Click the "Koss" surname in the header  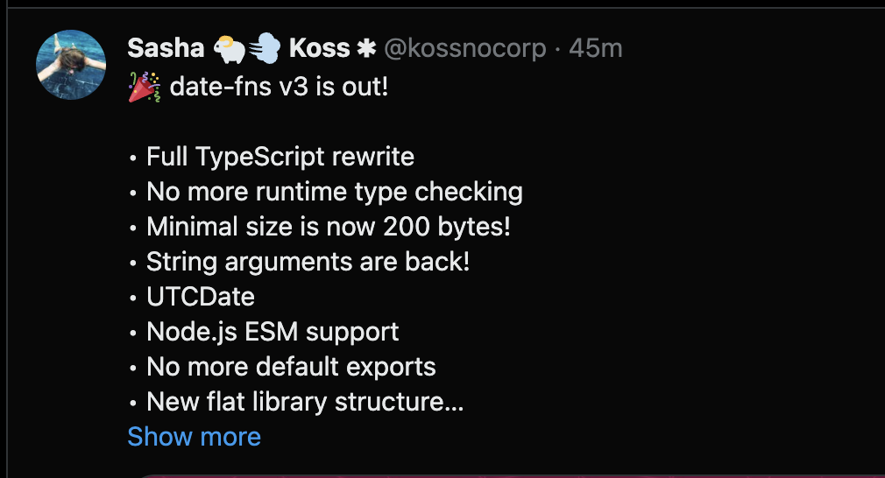click(319, 48)
